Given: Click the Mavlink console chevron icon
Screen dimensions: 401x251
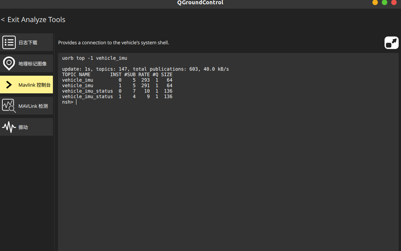Looking at the screenshot, I should [x=9, y=85].
